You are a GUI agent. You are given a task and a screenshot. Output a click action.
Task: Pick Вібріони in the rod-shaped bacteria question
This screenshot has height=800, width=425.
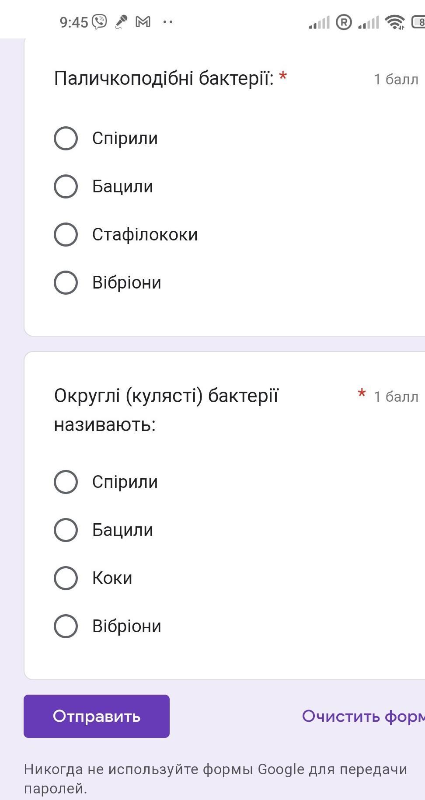[66, 282]
